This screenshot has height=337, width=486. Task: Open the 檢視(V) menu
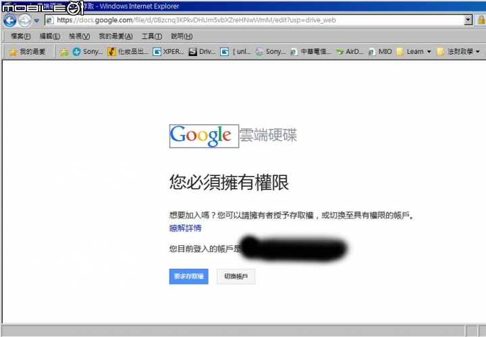click(80, 36)
